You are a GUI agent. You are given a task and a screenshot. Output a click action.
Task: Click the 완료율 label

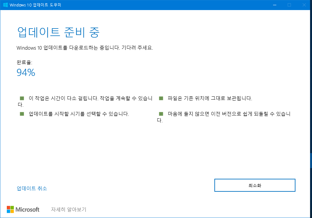point(24,62)
